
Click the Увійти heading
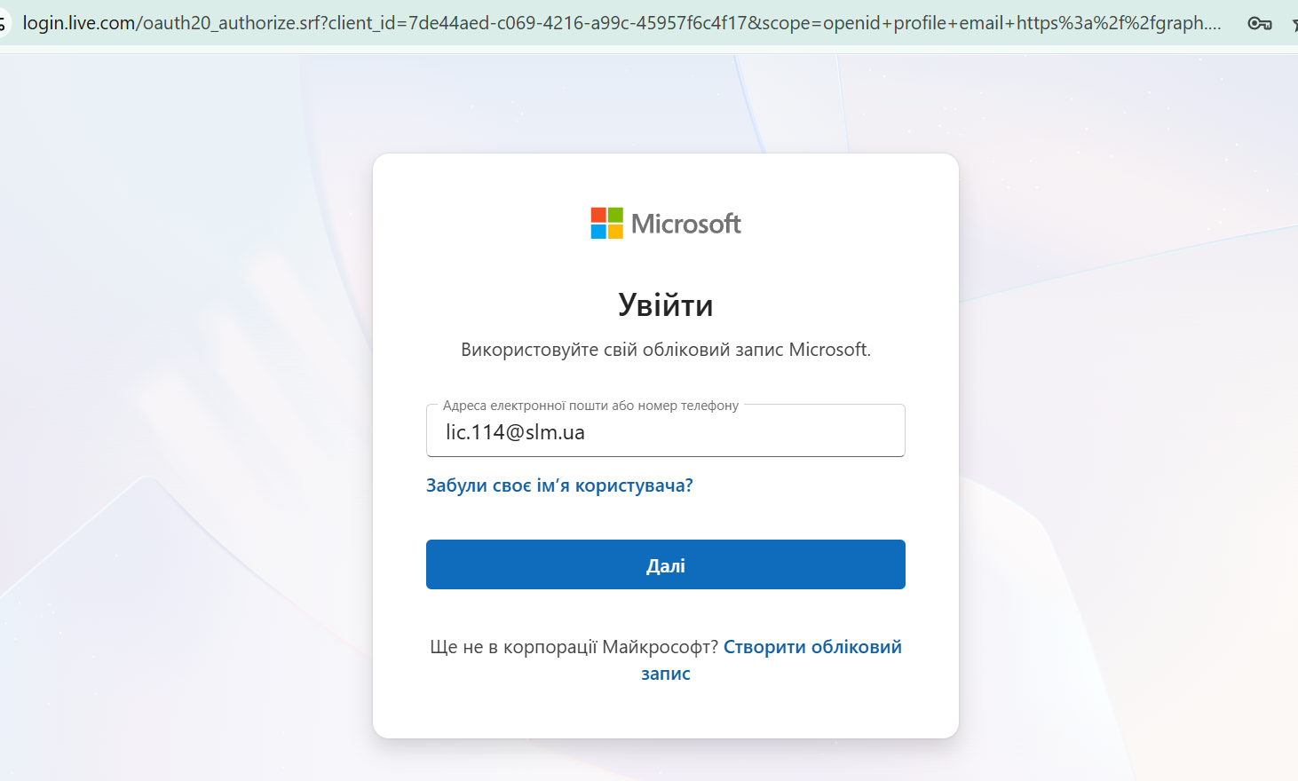(x=666, y=305)
